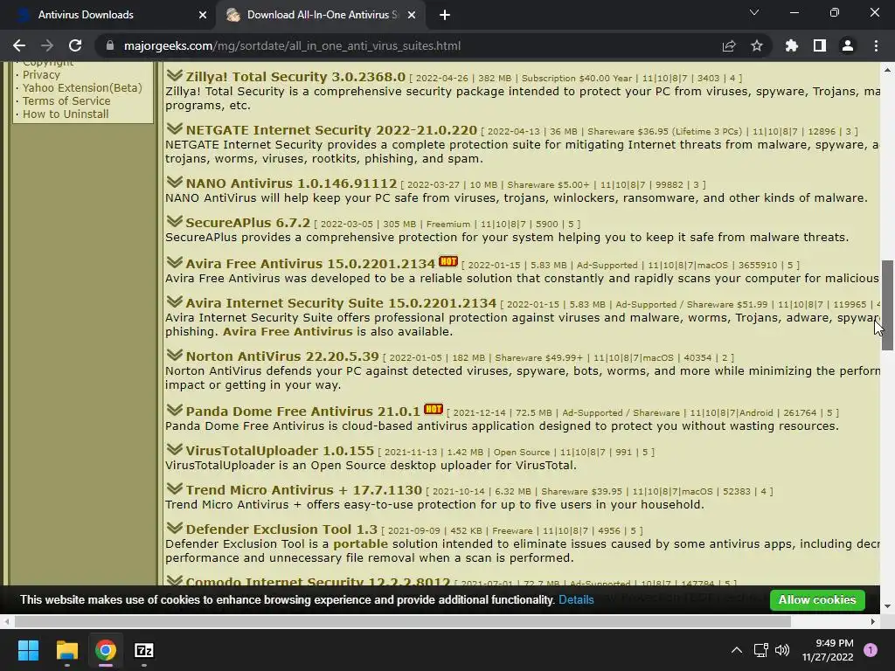Open the Terms of Service sidebar link
Viewport: 895px width, 671px height.
click(66, 101)
